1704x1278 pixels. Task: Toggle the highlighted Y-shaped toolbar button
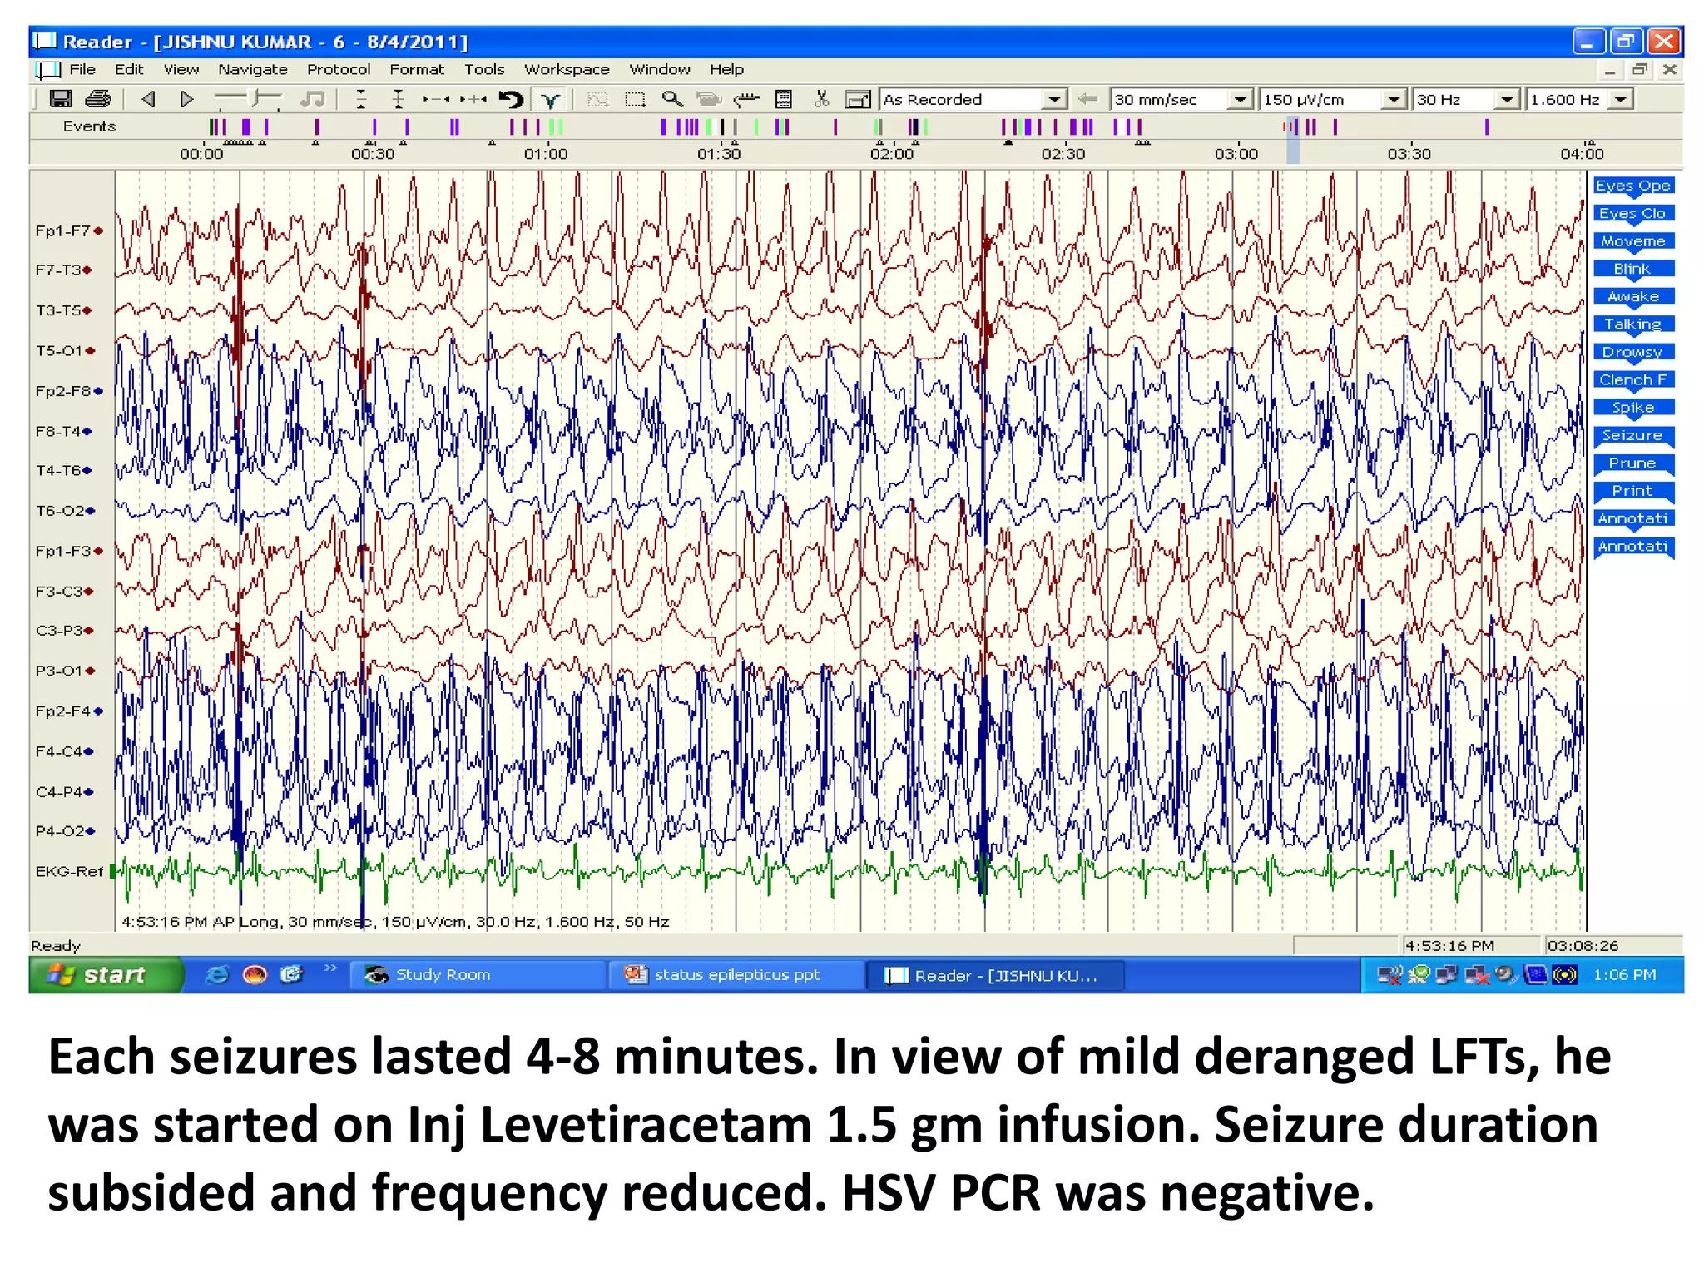pyautogui.click(x=550, y=100)
